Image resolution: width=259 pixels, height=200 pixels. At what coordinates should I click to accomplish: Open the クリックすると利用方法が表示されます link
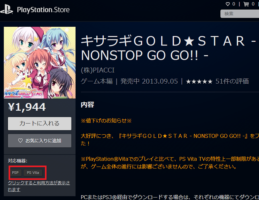[x=39, y=186]
